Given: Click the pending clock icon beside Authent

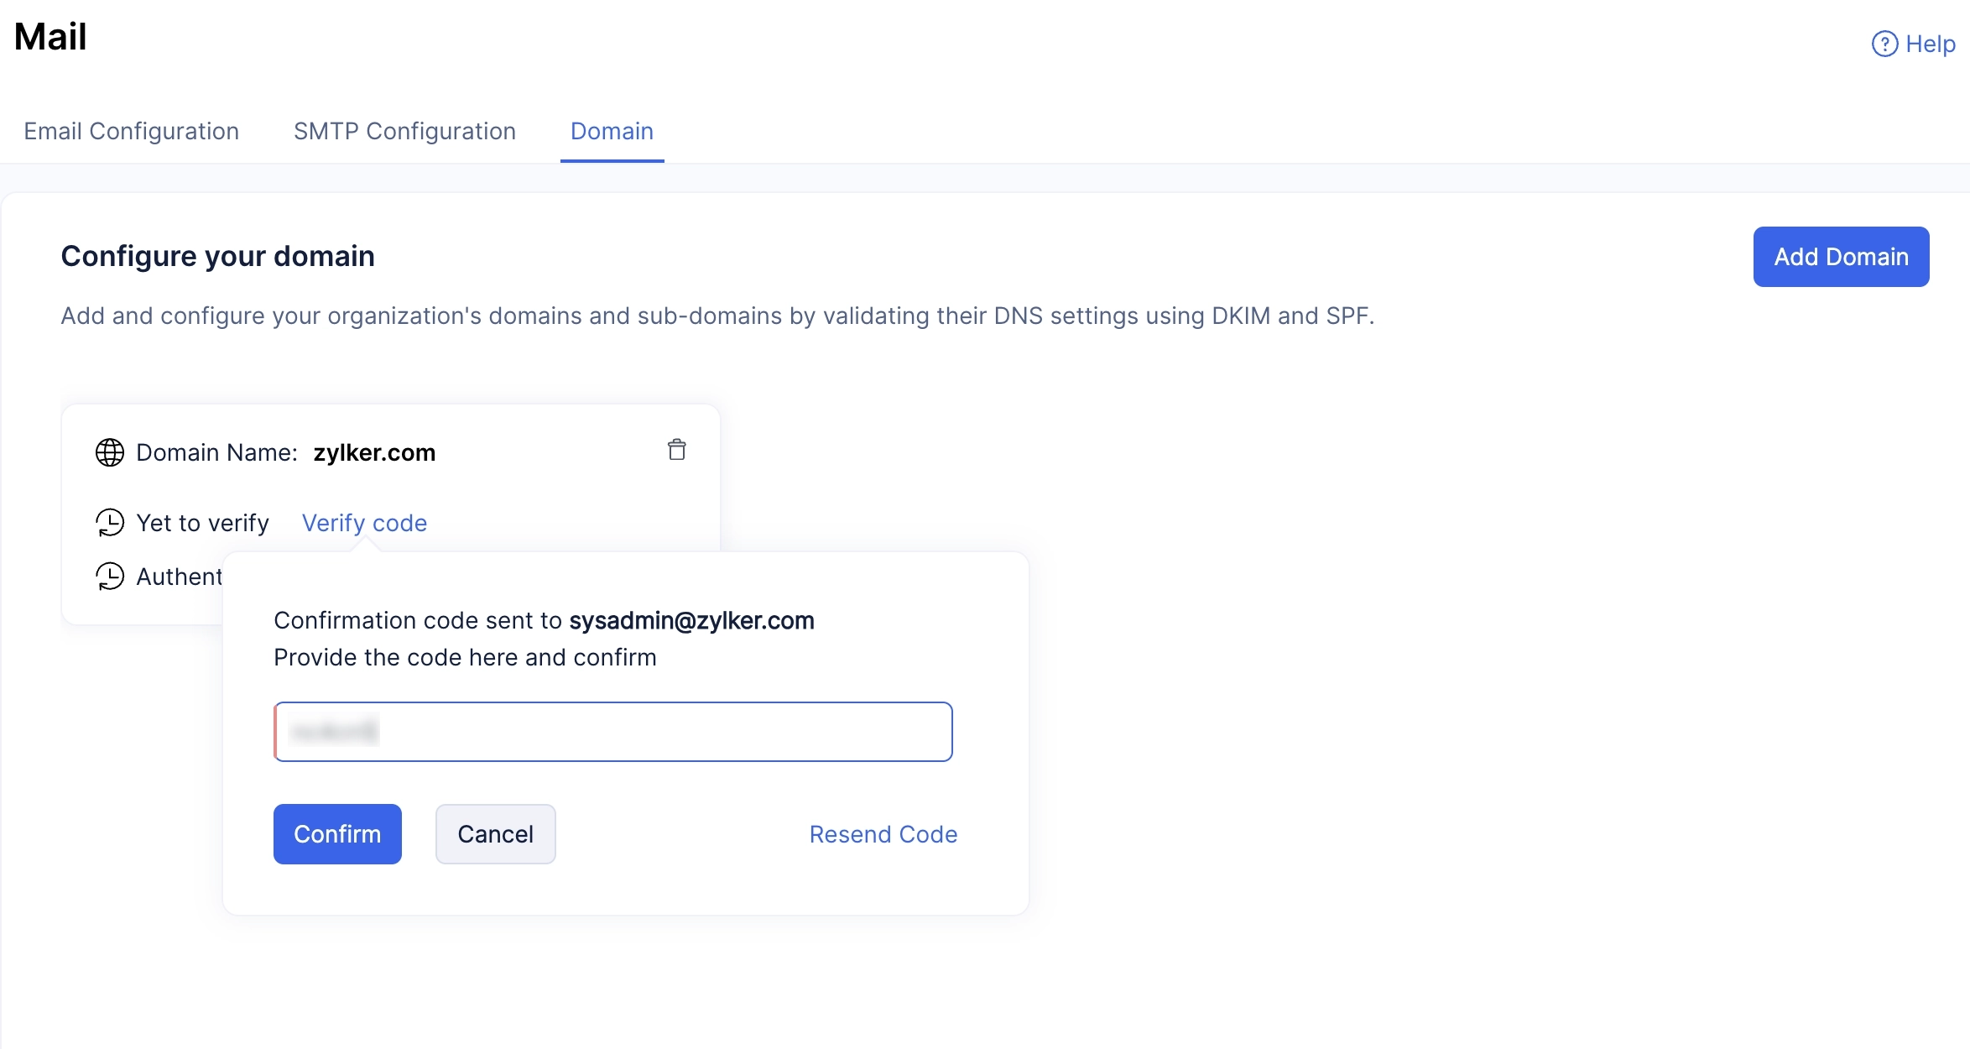Looking at the screenshot, I should click(x=110, y=577).
